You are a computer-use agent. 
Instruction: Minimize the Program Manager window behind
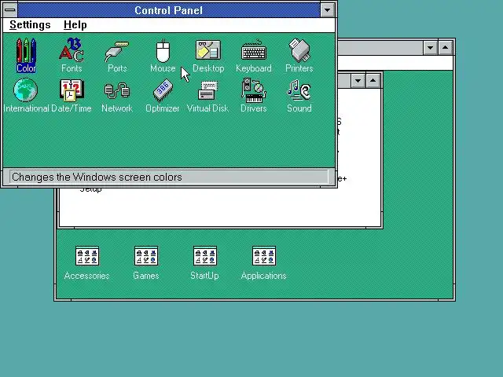click(430, 48)
